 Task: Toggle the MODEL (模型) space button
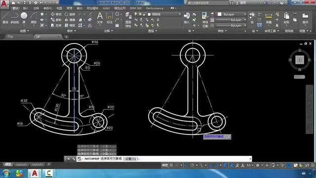click(x=165, y=165)
